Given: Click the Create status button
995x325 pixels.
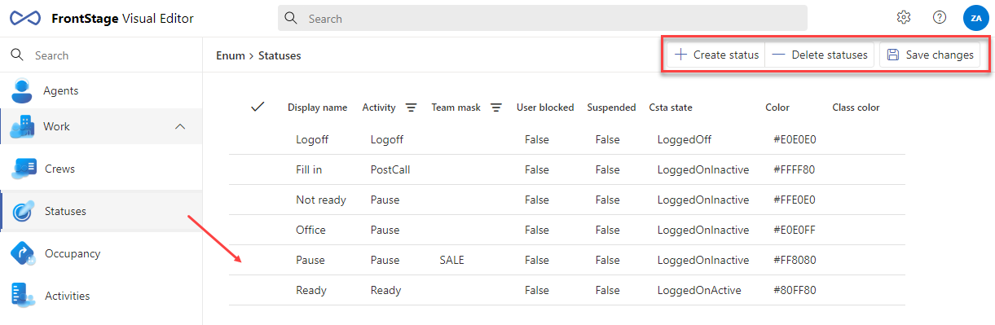Looking at the screenshot, I should pos(716,55).
